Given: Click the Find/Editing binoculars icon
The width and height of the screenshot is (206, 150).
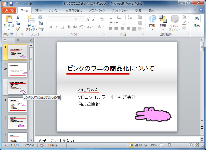Looking at the screenshot, I should (197, 19).
